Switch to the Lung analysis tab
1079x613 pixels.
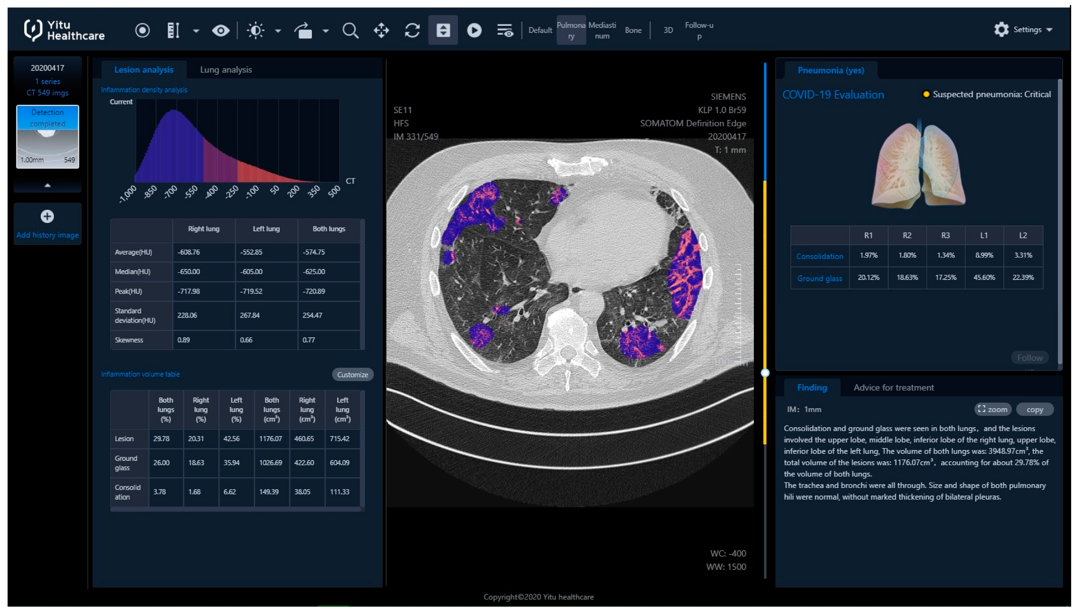226,69
